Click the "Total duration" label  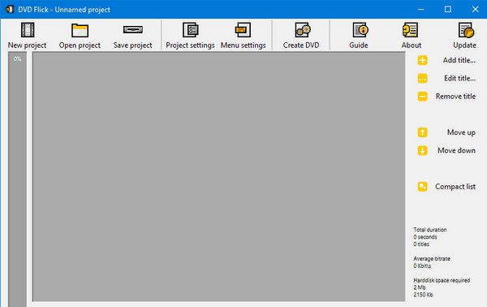point(430,230)
